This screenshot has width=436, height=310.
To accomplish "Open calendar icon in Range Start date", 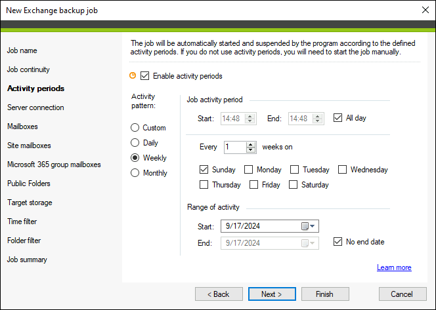I will pyautogui.click(x=305, y=226).
